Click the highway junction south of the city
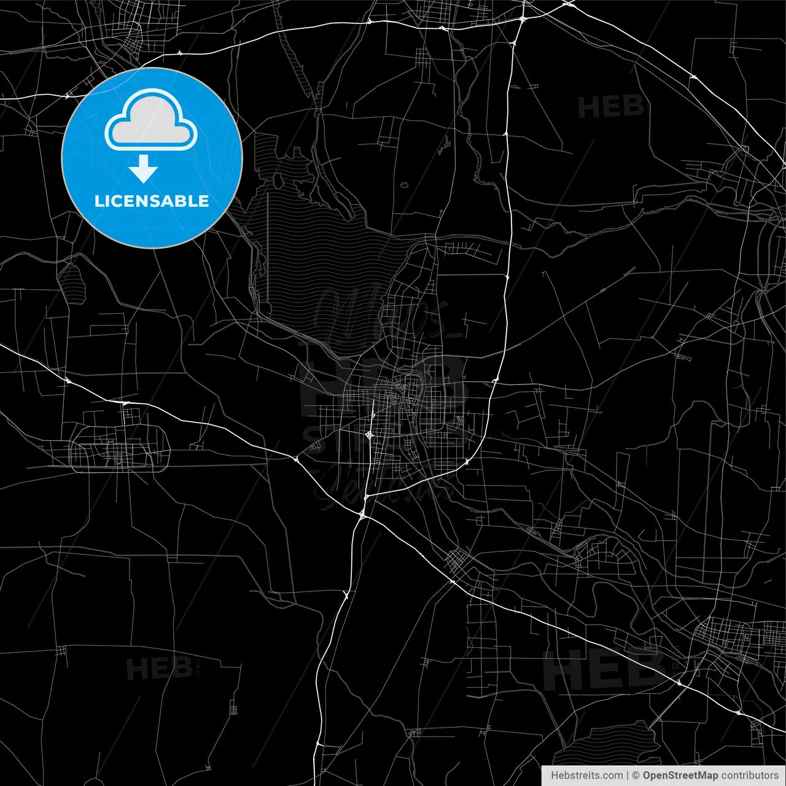This screenshot has height=786, width=786. pos(364,515)
